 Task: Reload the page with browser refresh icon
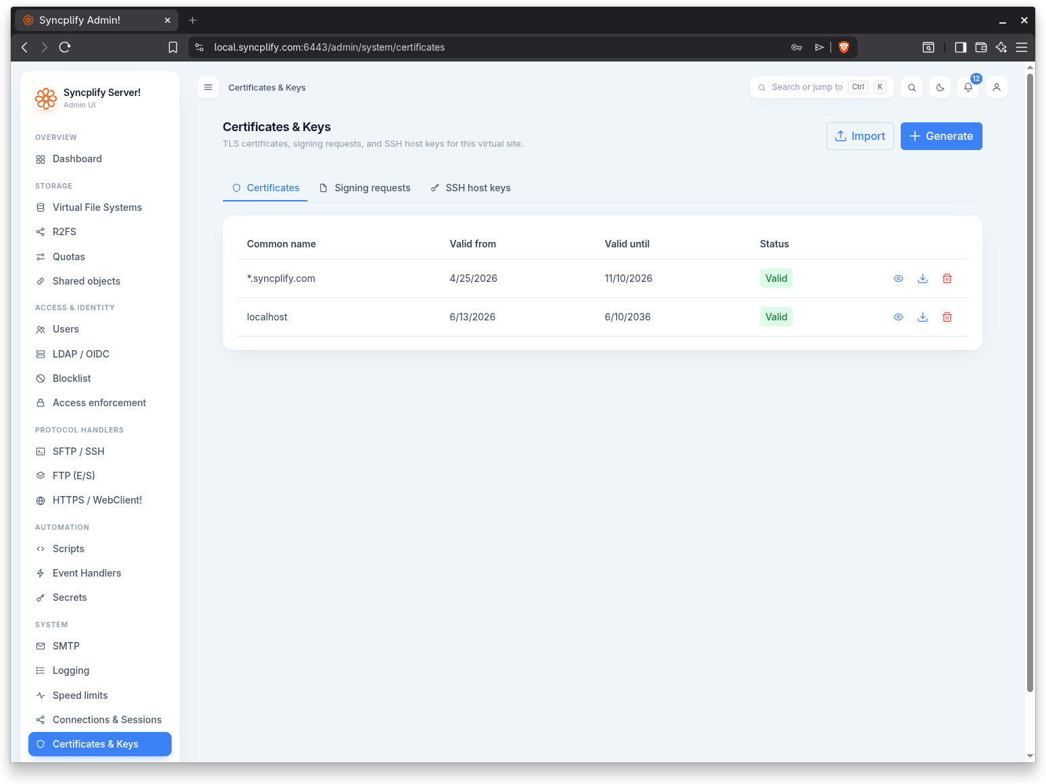(65, 47)
